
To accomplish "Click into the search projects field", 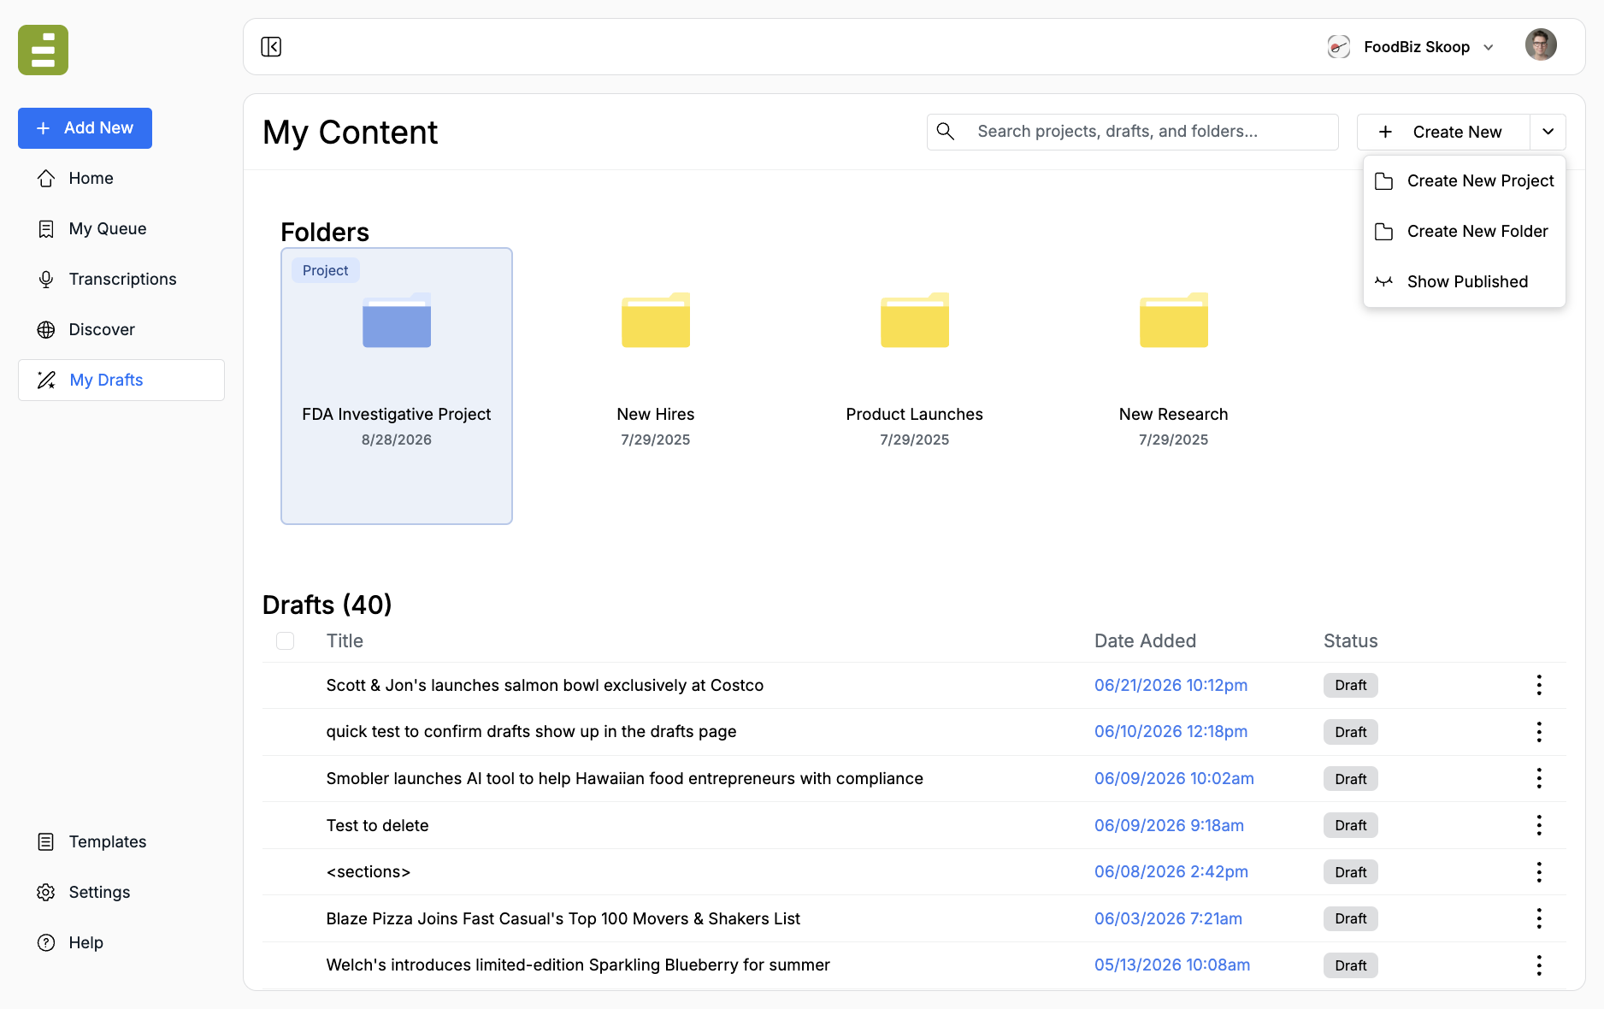I will click(1132, 132).
